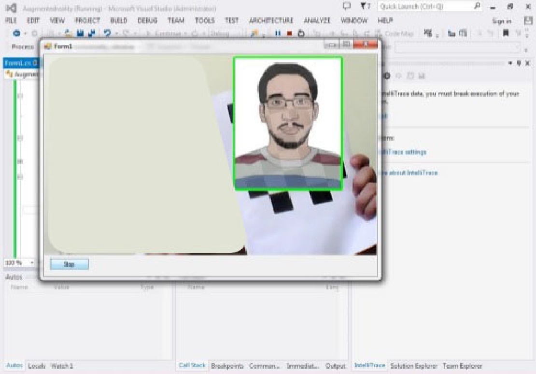536x374 pixels.
Task: Click the Code Map toolbar button
Action: pyautogui.click(x=395, y=33)
